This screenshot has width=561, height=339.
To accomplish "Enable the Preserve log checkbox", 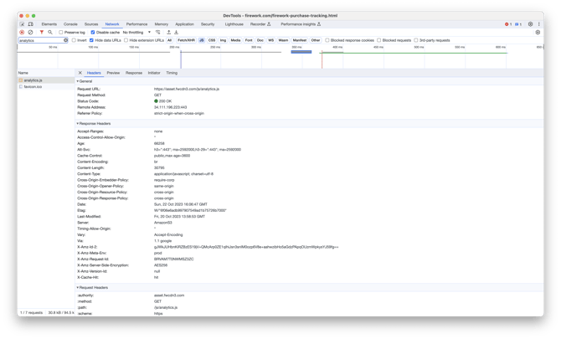I will [62, 32].
